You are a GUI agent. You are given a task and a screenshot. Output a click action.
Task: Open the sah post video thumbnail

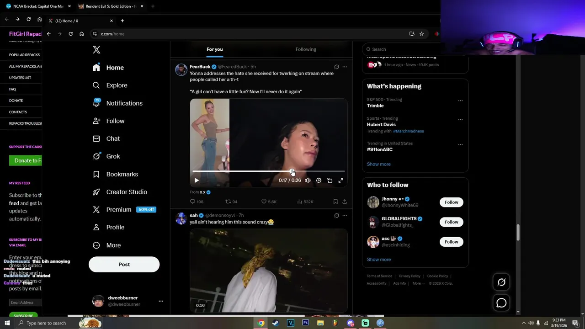coord(269,271)
